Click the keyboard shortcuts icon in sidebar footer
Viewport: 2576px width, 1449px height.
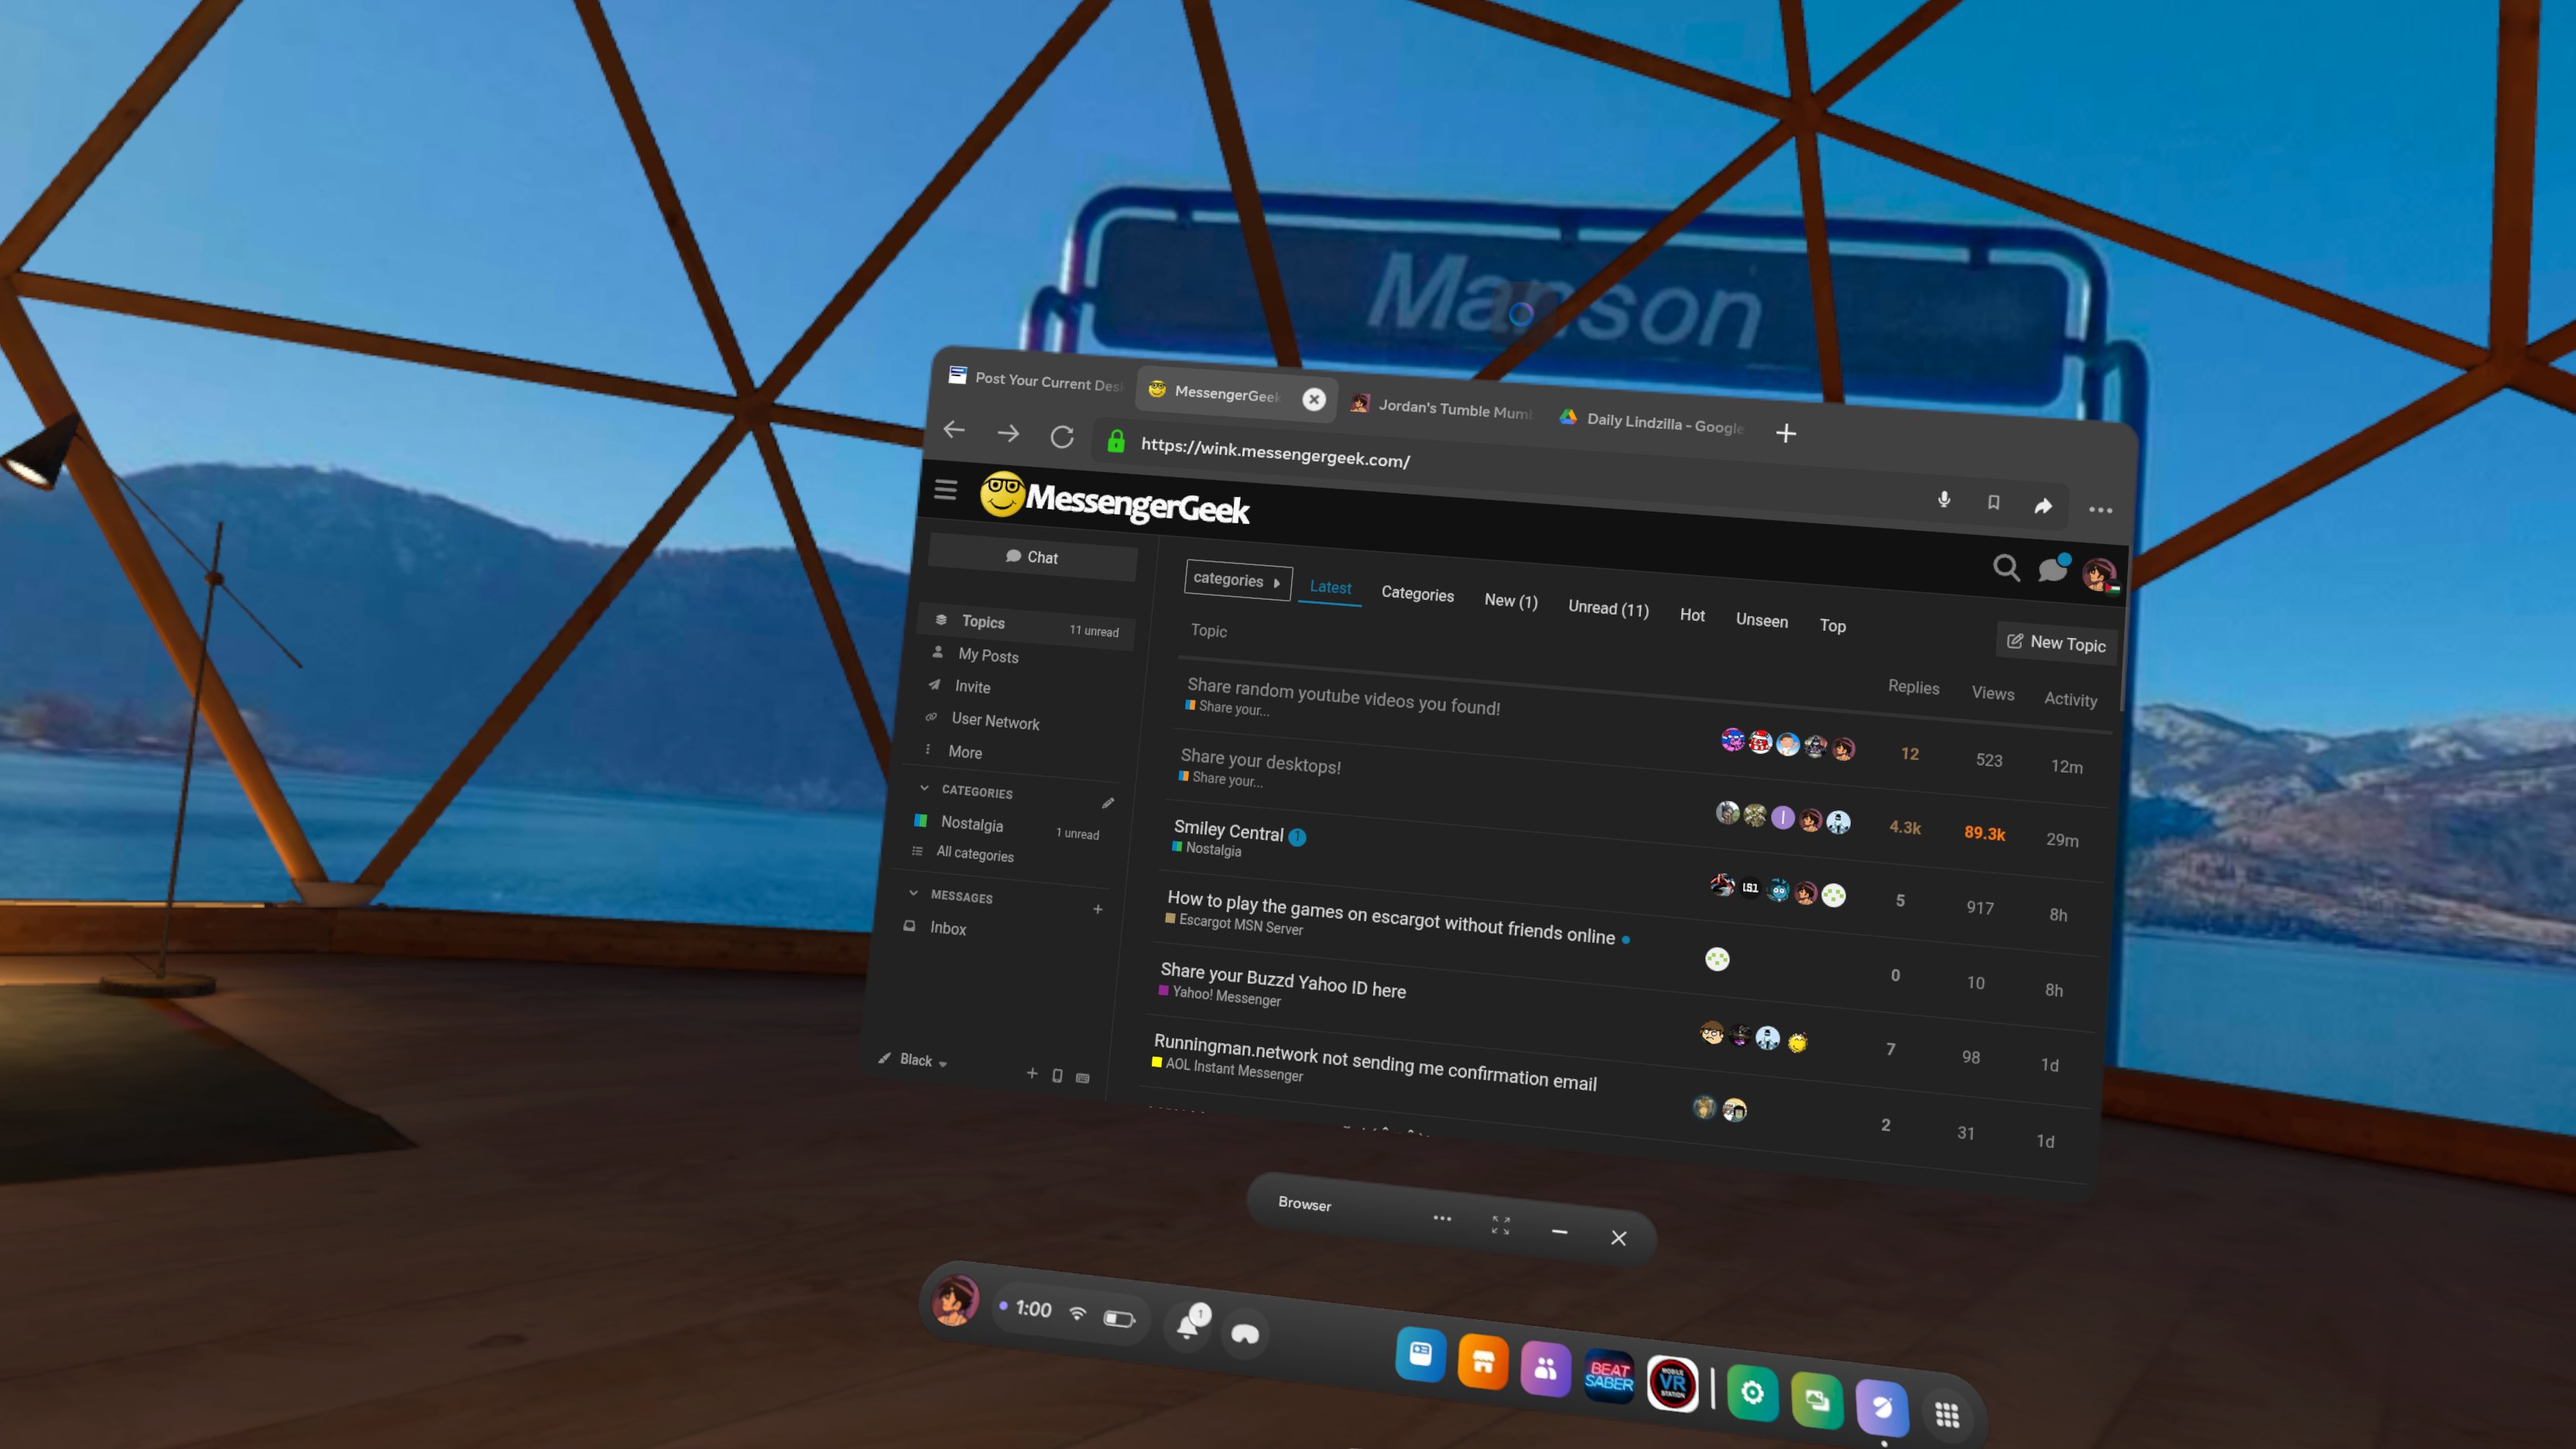pos(1082,1078)
